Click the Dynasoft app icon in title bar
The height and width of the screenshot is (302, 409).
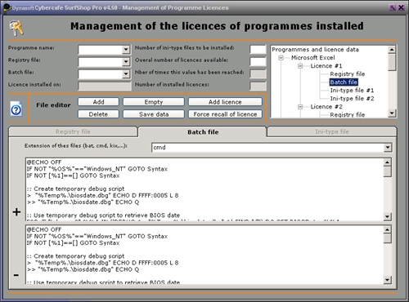(x=7, y=7)
